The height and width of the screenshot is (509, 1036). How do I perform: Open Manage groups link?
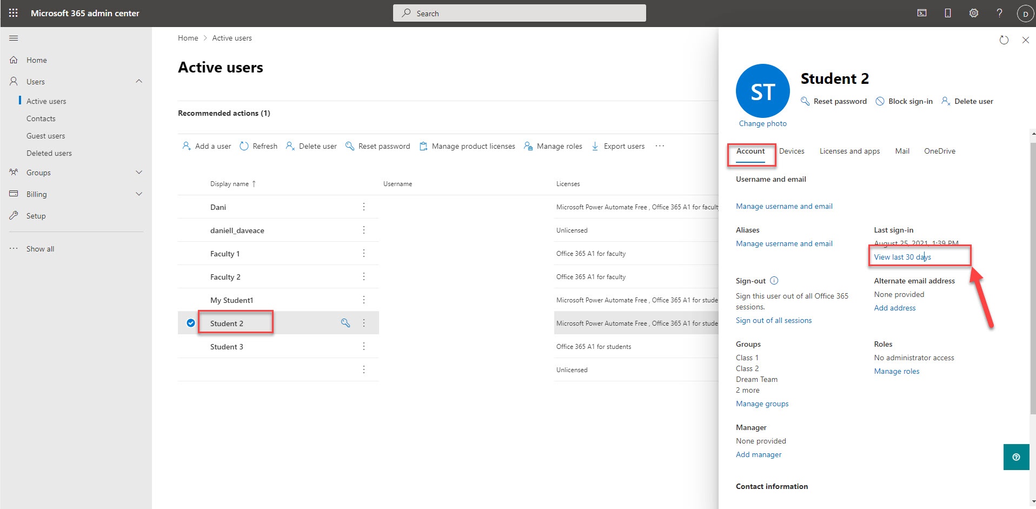click(x=762, y=404)
